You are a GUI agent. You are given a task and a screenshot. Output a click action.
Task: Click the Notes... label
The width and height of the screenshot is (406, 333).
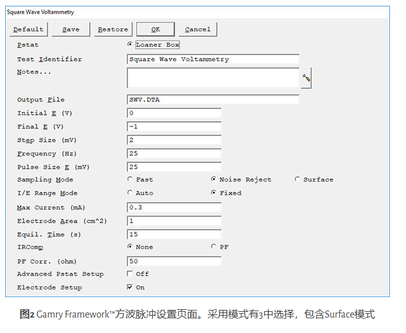[x=34, y=72]
